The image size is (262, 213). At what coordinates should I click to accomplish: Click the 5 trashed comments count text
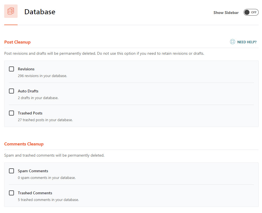coord(48,200)
